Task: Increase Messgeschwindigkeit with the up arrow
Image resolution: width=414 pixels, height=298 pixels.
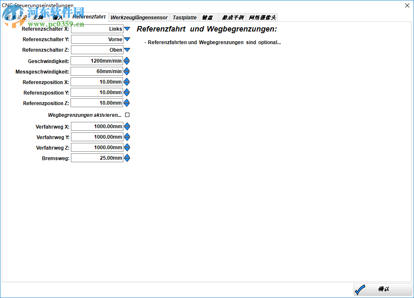Action: coord(127,69)
